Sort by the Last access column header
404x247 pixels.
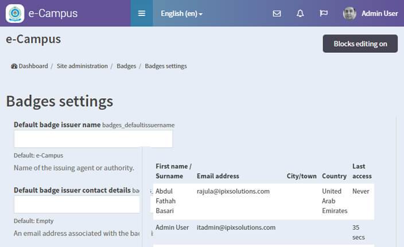click(362, 171)
